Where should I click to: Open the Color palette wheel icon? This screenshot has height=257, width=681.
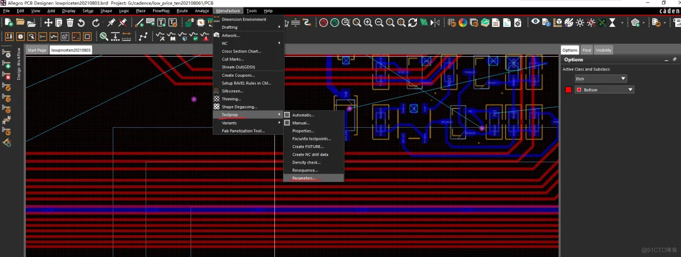coord(462,22)
